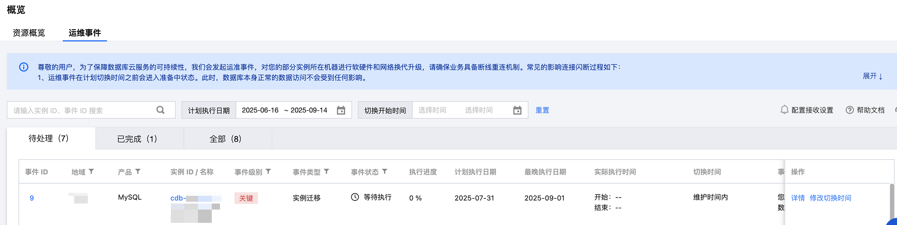897x225 pixels.
Task: Open the 事件级别 column filter
Action: (x=268, y=171)
